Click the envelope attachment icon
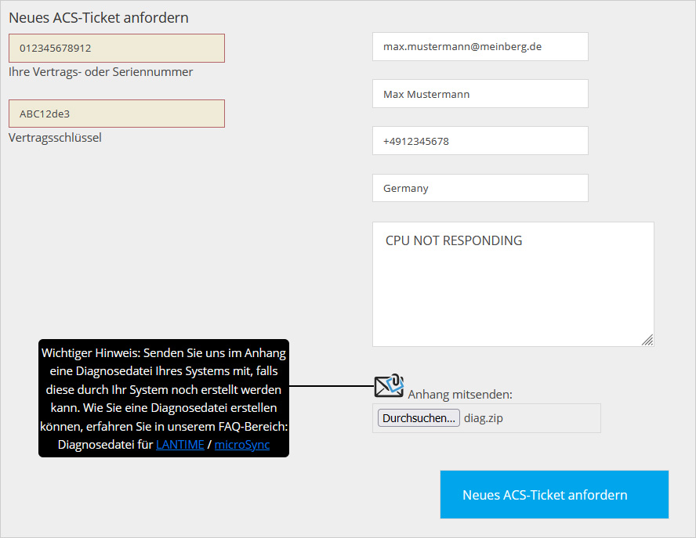This screenshot has width=696, height=538. [389, 385]
